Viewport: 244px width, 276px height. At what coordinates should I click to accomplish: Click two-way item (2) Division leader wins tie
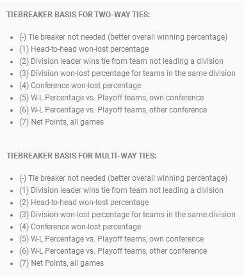[x=121, y=61]
